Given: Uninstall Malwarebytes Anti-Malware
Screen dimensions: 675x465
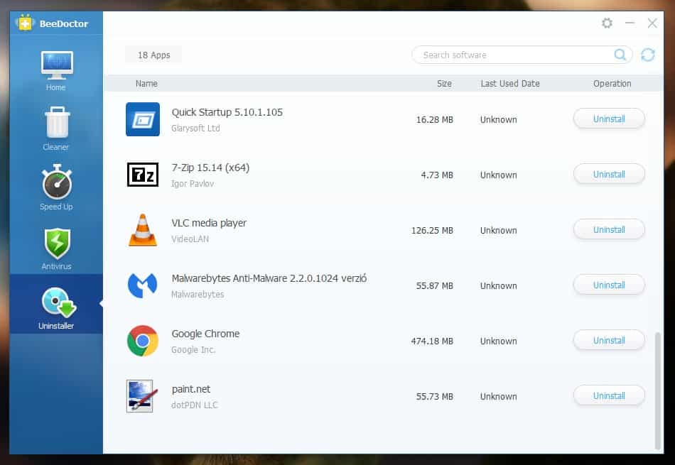Looking at the screenshot, I should (609, 285).
